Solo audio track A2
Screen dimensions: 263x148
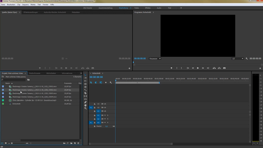click(108, 119)
